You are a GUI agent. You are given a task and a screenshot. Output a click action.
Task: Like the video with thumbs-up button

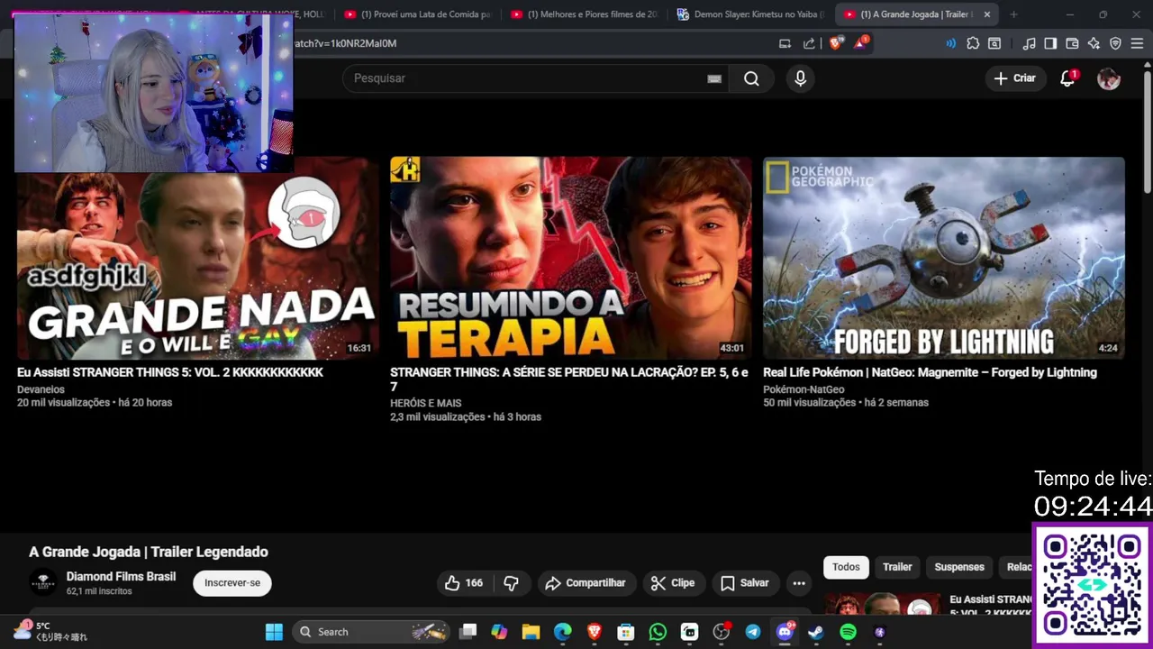[x=464, y=583]
